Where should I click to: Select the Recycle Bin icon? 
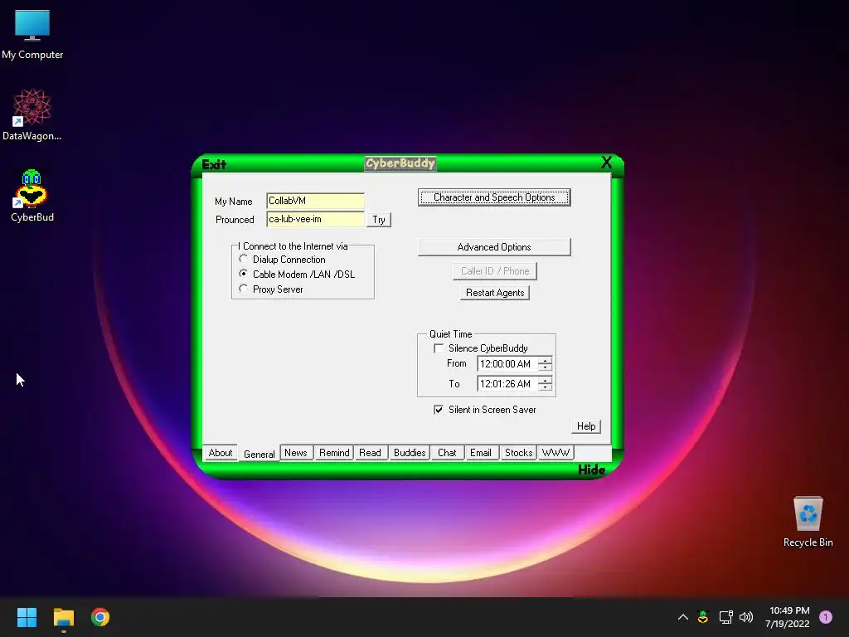[808, 522]
